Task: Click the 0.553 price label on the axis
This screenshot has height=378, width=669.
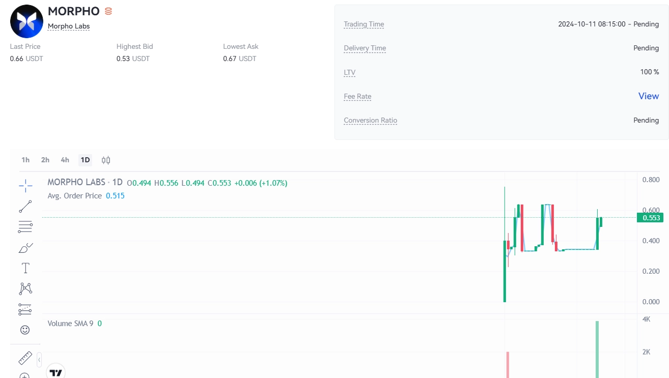Action: point(651,217)
